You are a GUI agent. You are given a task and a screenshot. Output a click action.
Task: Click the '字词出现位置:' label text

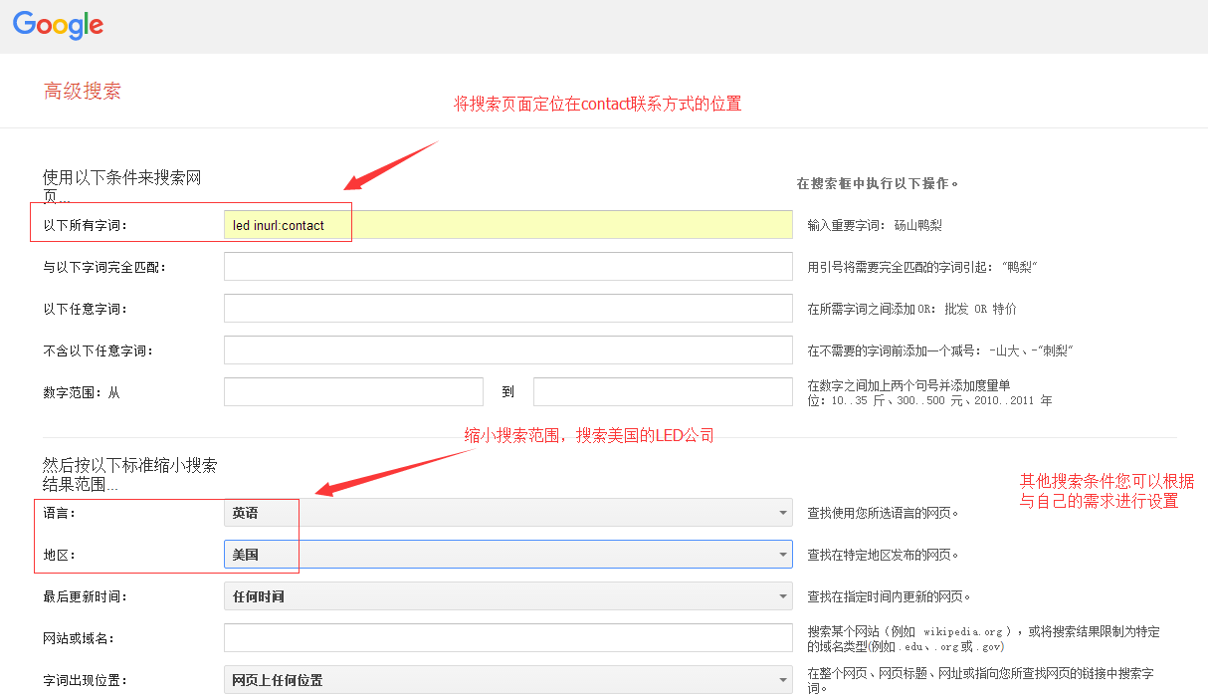point(85,680)
